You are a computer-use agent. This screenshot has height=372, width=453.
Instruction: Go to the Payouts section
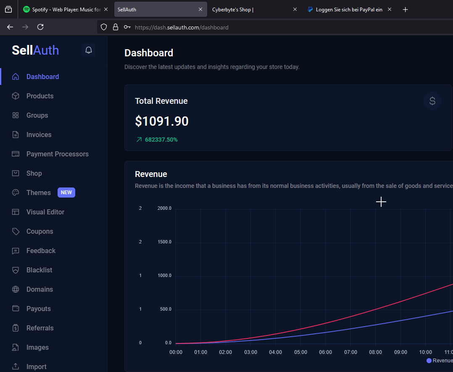(x=38, y=309)
